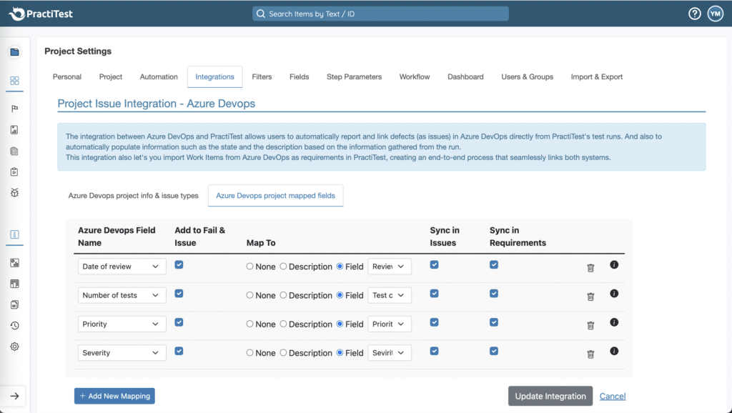732x413 pixels.
Task: Click the Add New Mapping button
Action: point(114,395)
